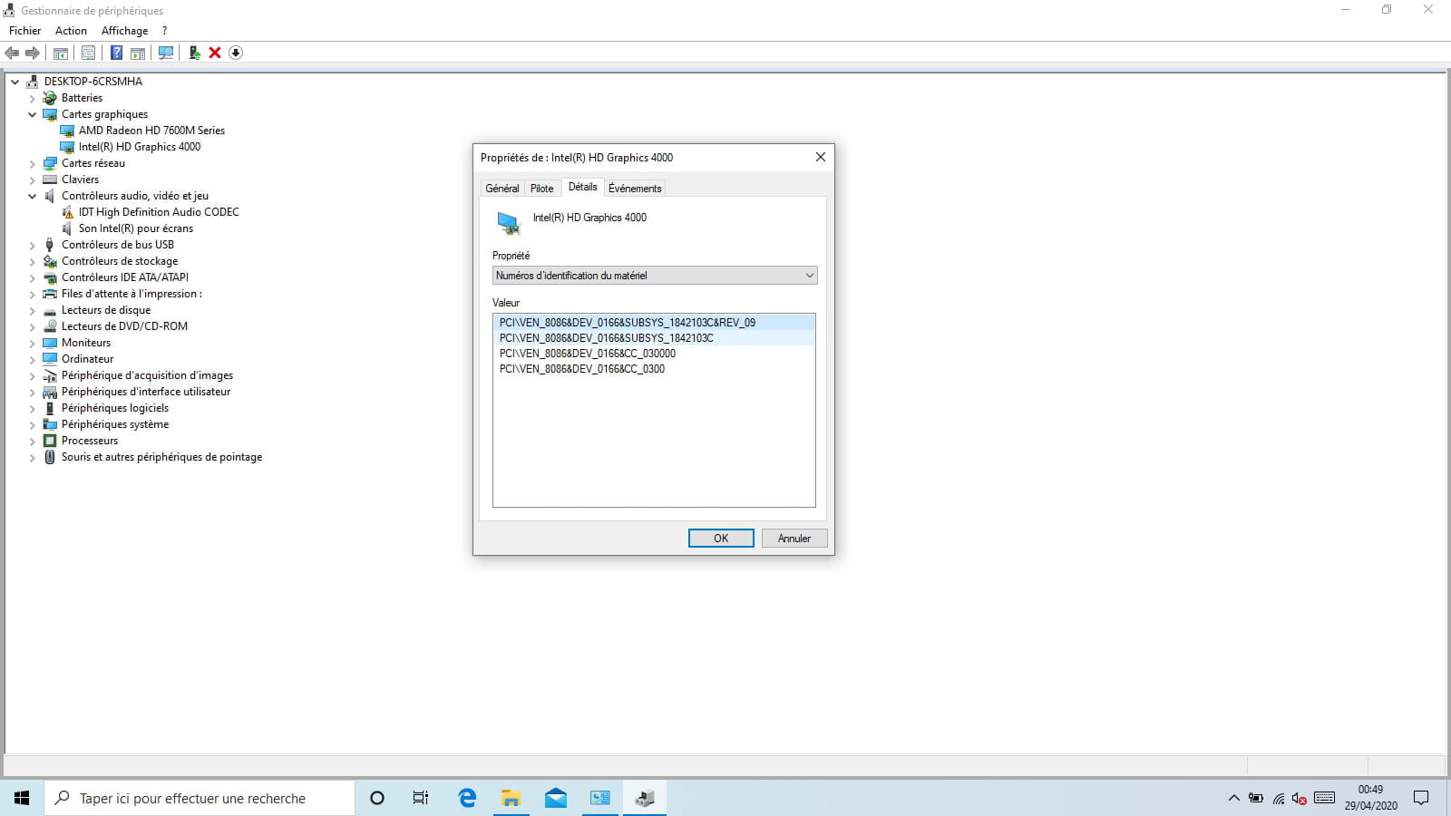Click Périphériques système category
Screen dimensions: 1451x816
(x=115, y=424)
